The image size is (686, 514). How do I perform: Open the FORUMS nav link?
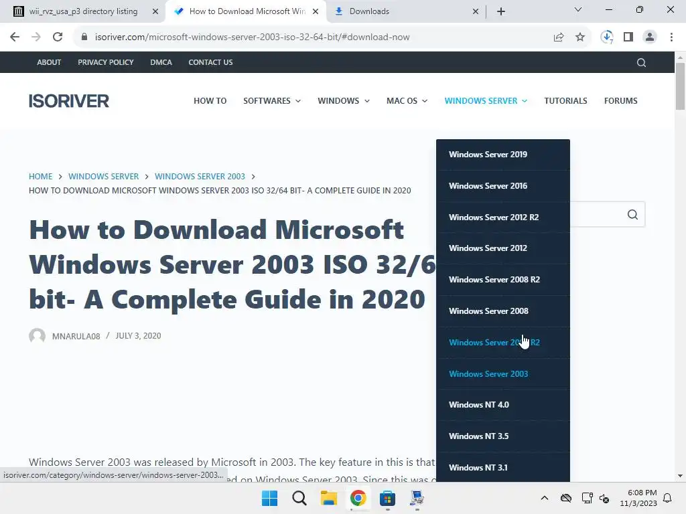620,100
